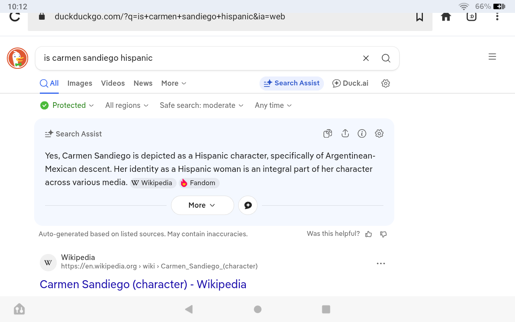Copy the Search Assist answer
Image resolution: width=515 pixels, height=322 pixels.
click(328, 134)
